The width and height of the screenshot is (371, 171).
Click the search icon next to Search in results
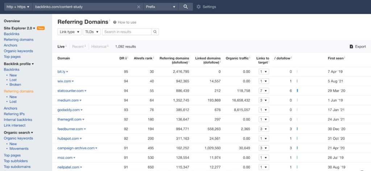(155, 32)
